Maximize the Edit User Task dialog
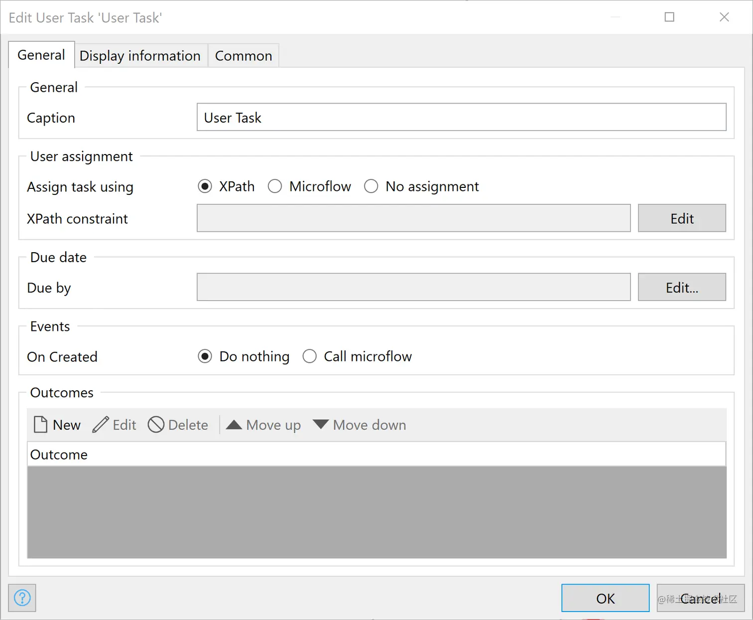Viewport: 753px width, 620px height. tap(669, 17)
